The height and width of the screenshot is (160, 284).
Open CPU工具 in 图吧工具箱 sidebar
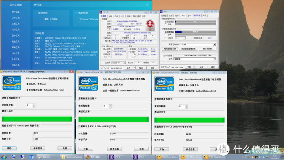pos(16,18)
